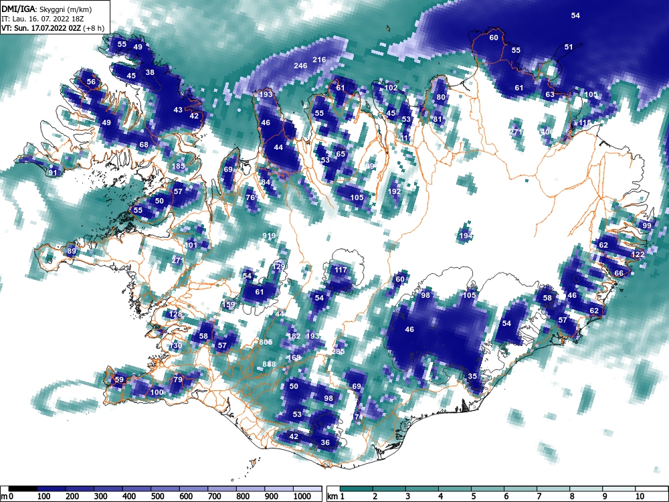Screen dimensions: 669x502
Task: Click the visibility value 285
Action: 338,352
